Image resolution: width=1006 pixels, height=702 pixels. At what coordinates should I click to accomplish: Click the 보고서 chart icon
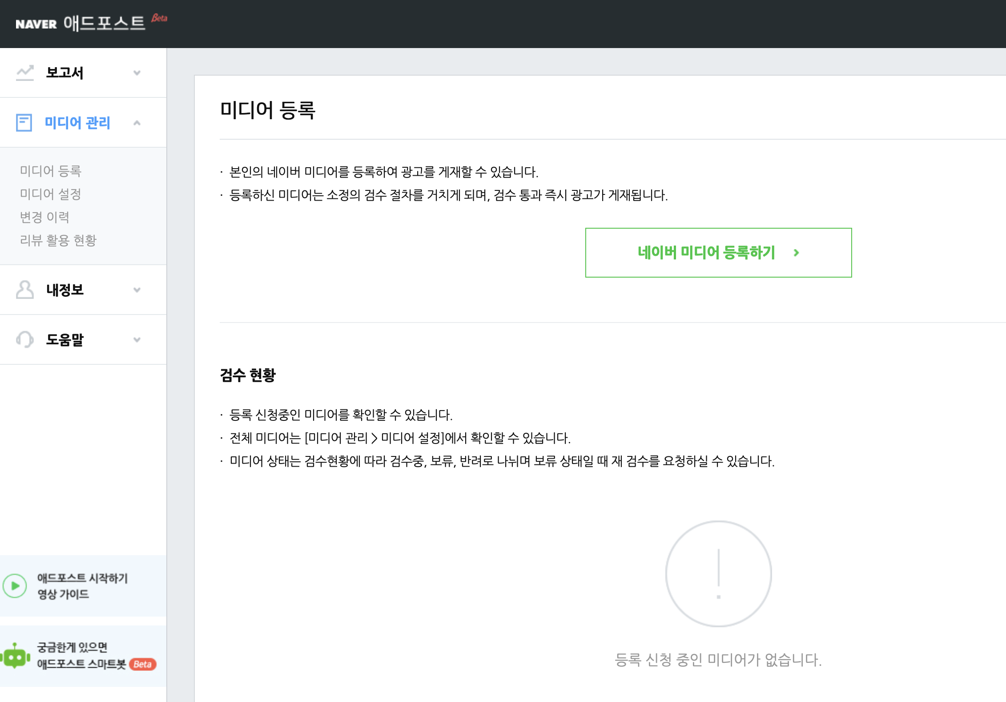(25, 73)
